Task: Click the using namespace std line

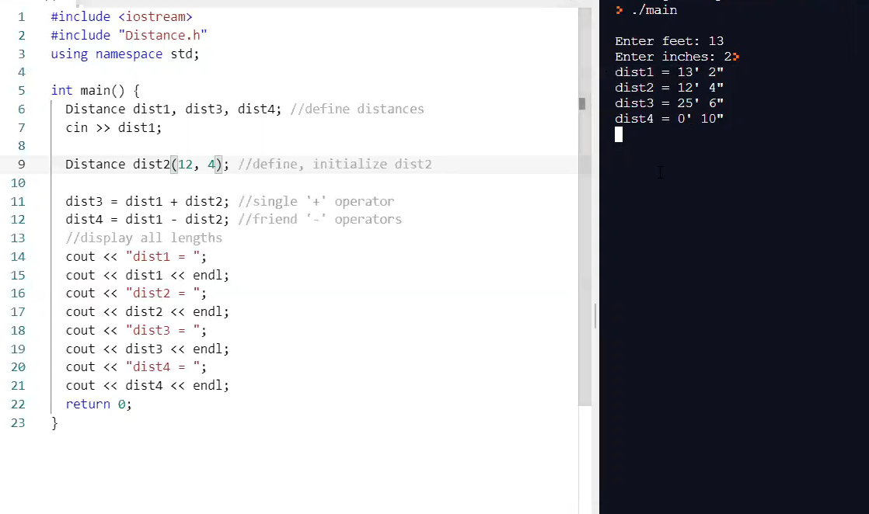Action: pyautogui.click(x=123, y=54)
